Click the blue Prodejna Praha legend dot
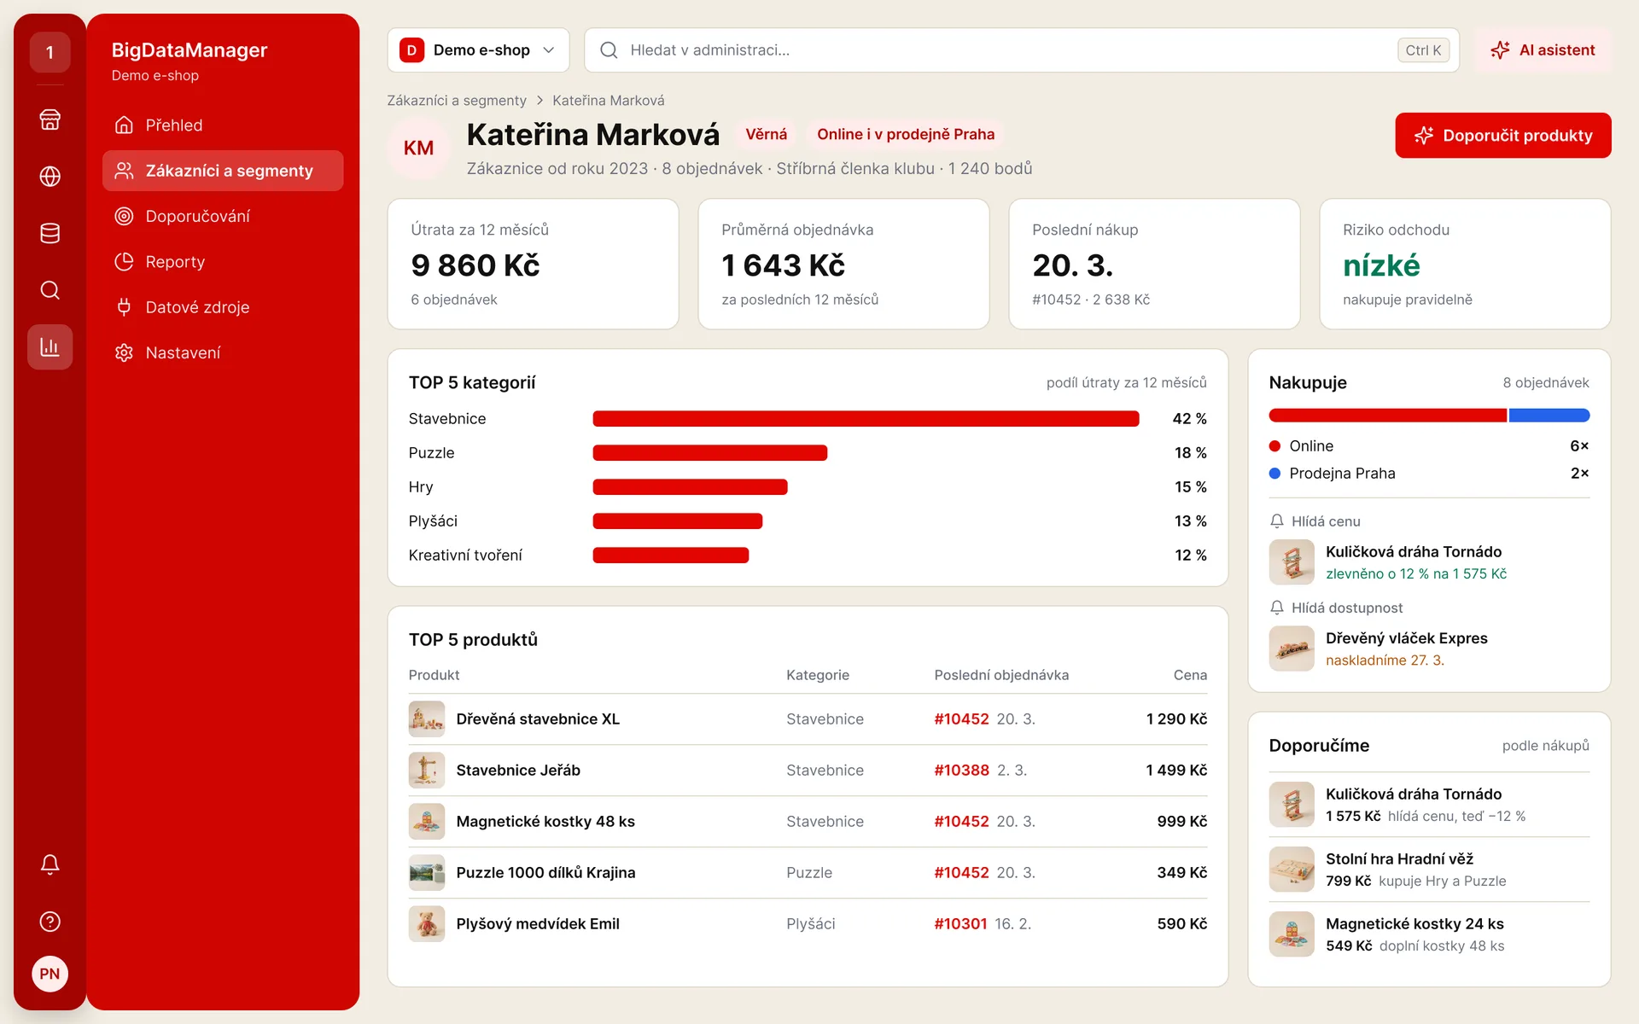Viewport: 1639px width, 1024px height. [x=1274, y=474]
